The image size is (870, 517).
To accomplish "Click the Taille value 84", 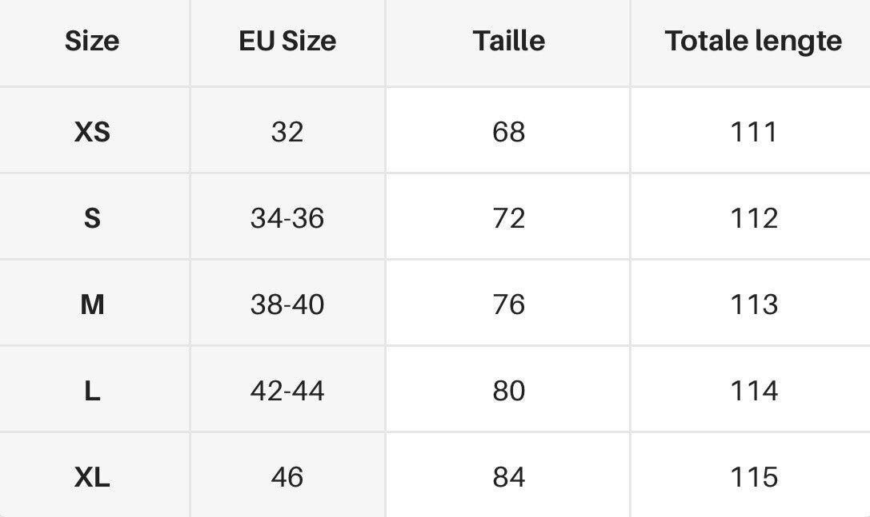I will coord(508,476).
